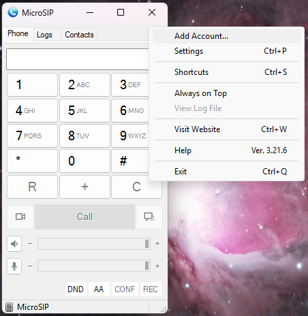The height and width of the screenshot is (316, 308).
Task: Dial 3 DEF key
Action: (130, 84)
